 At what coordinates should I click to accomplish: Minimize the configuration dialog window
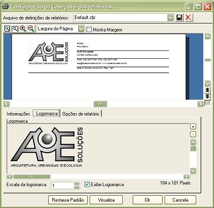click(189, 7)
